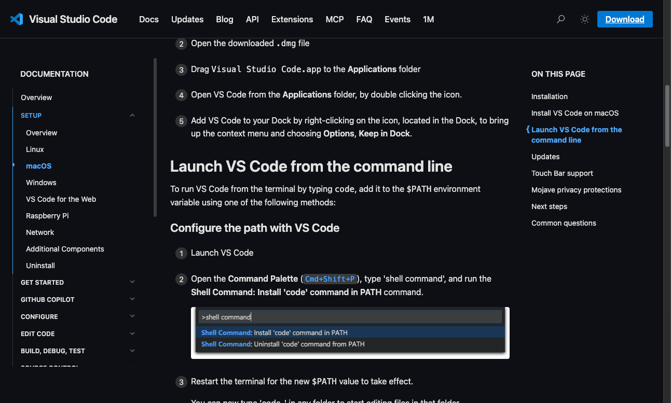Open the Uninstall page
The image size is (671, 403).
40,266
